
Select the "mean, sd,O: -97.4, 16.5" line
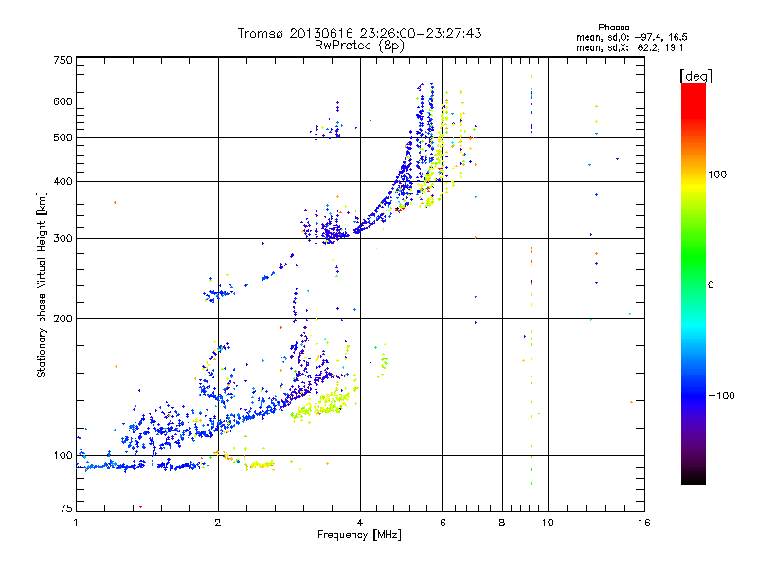[x=632, y=37]
